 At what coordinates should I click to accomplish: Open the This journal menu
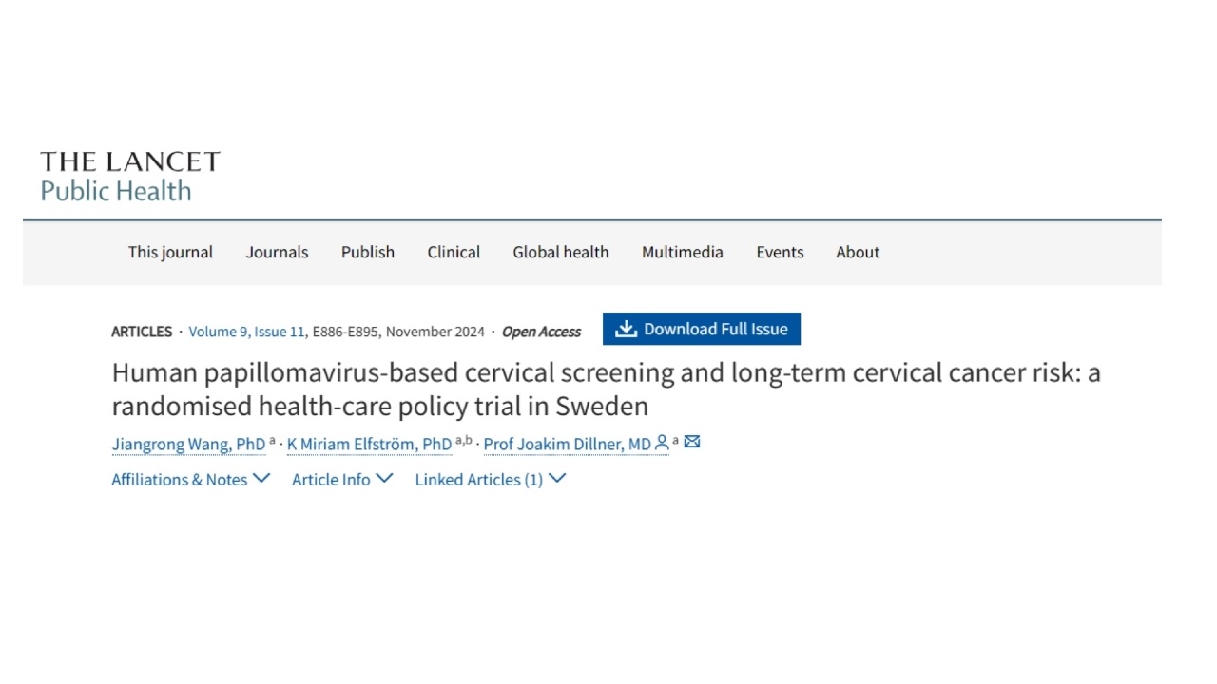(x=170, y=252)
